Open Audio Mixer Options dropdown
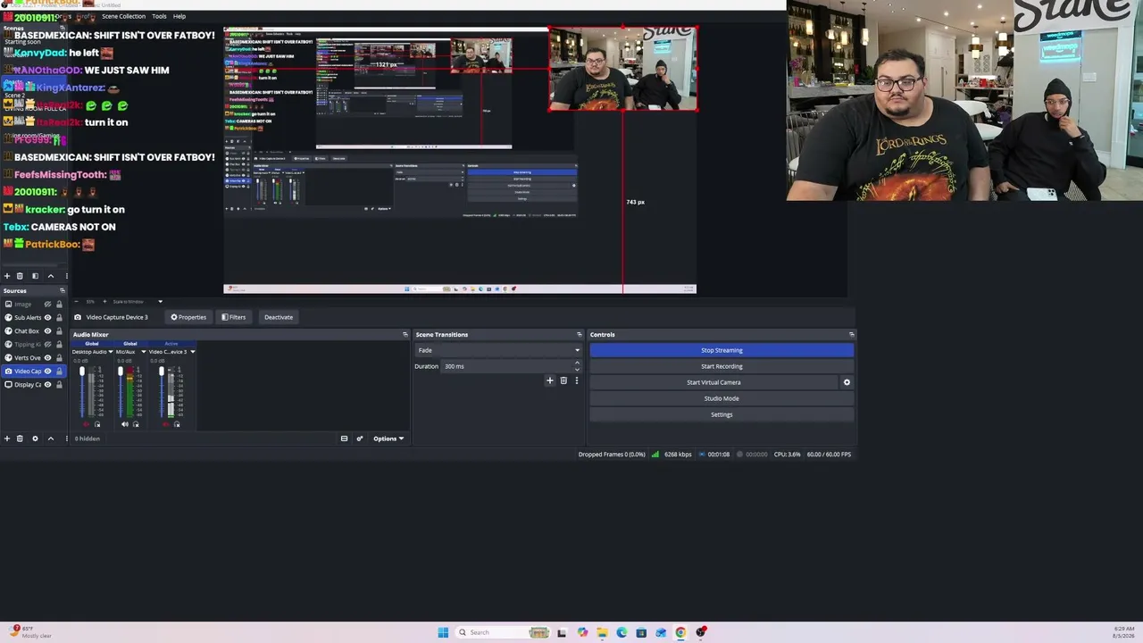The width and height of the screenshot is (1143, 643). 388,438
